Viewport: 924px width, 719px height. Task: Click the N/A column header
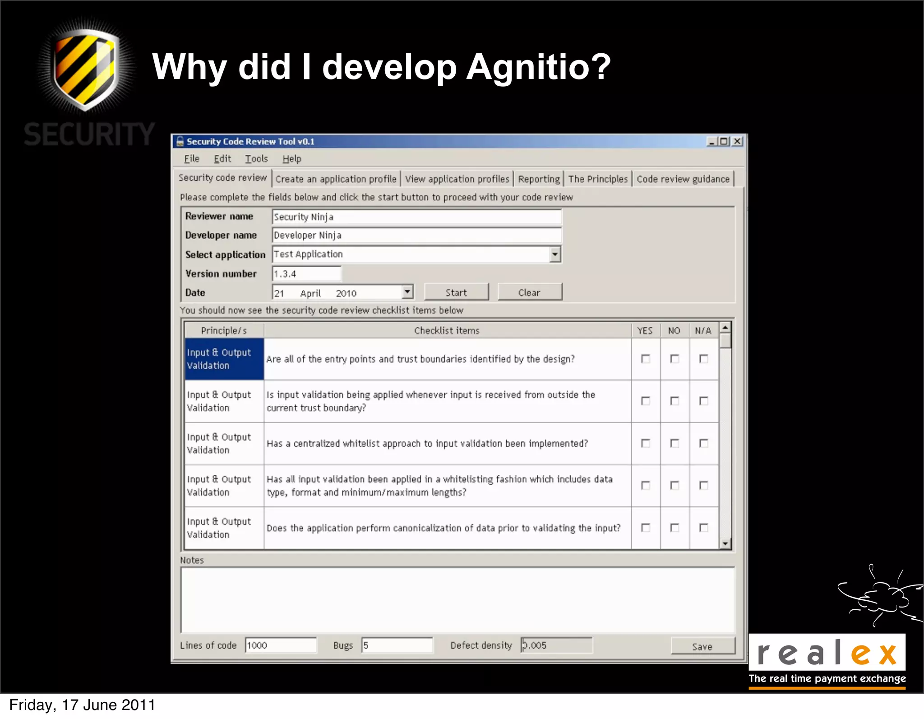[703, 330]
